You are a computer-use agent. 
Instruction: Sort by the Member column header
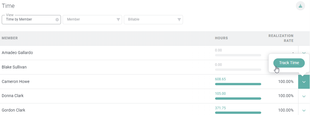[x=10, y=38]
